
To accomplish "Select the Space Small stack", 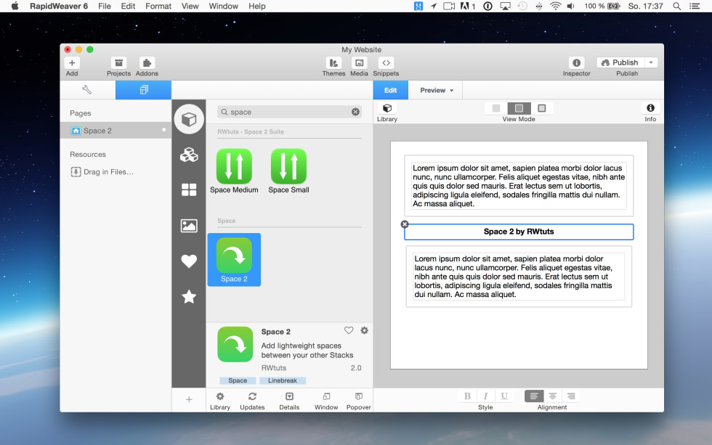I will [288, 171].
